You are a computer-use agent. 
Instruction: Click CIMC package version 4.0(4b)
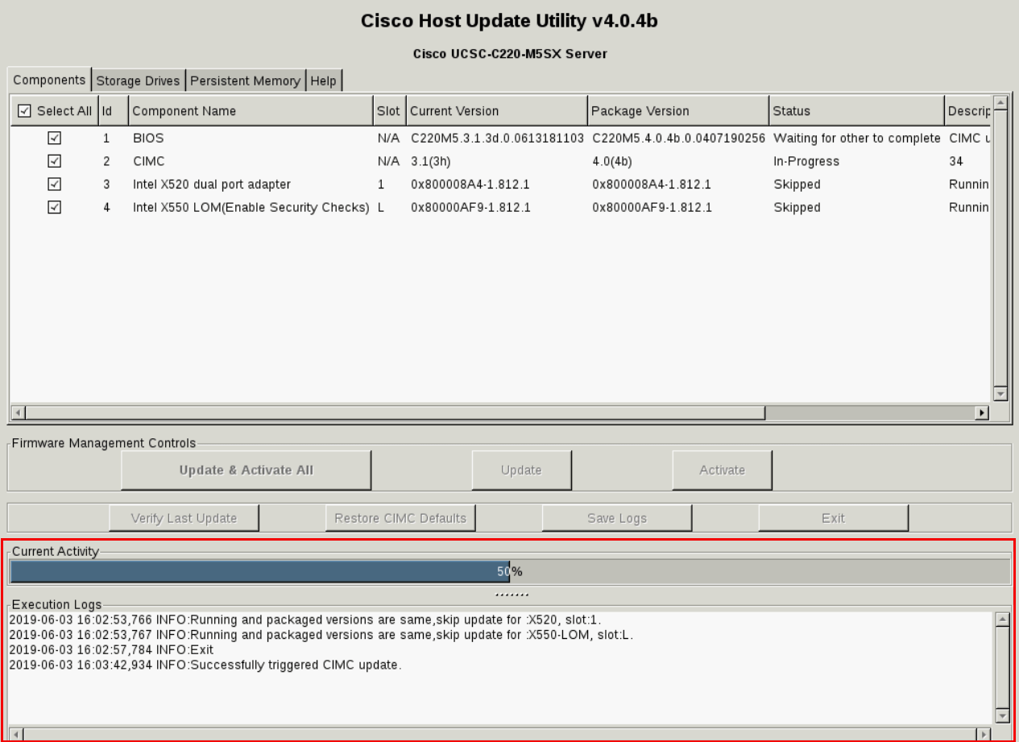612,161
